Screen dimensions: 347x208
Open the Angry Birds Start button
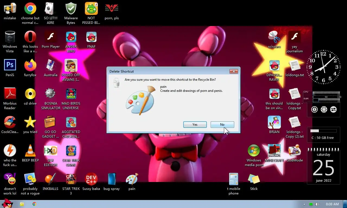7,204
